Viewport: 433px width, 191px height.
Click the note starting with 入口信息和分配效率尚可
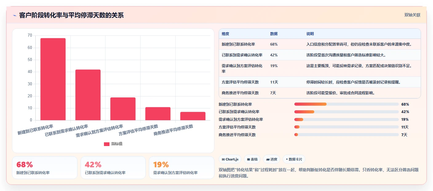click(x=359, y=44)
